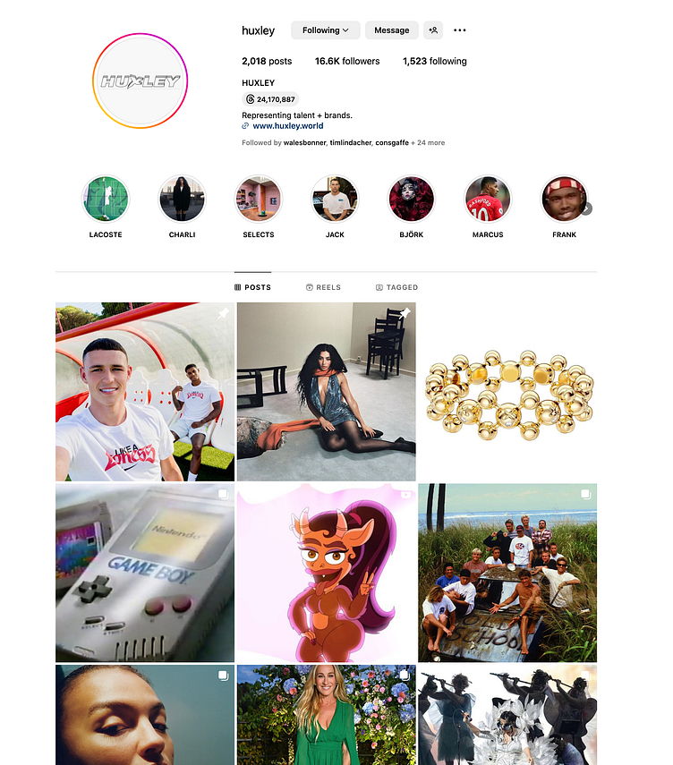The width and height of the screenshot is (673, 765).
Task: View the HUXLEY profile picture story
Action: pos(141,81)
